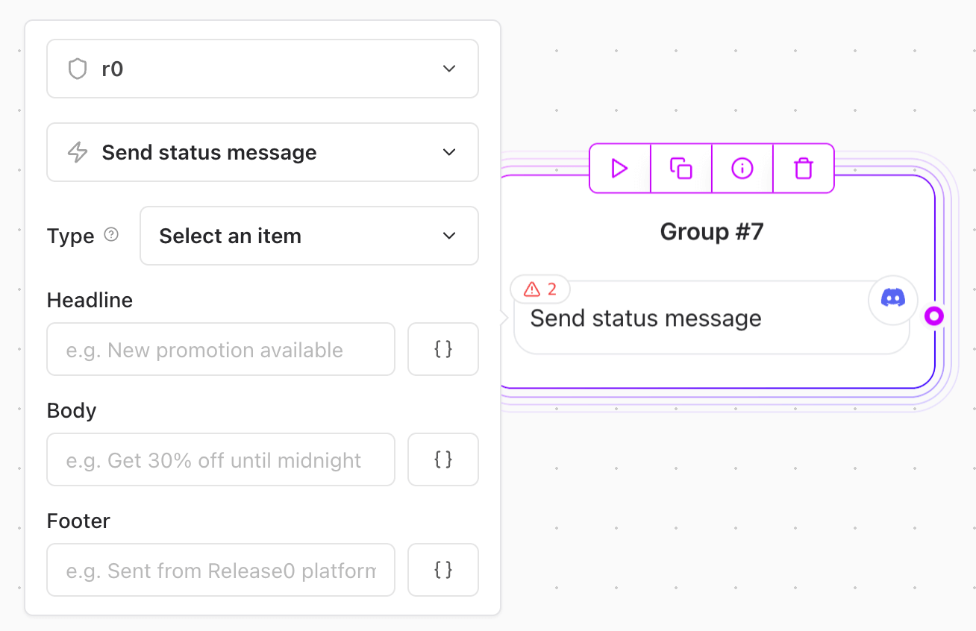Image resolution: width=976 pixels, height=631 pixels.
Task: Click the warning badge showing 2 errors
Action: pos(539,289)
